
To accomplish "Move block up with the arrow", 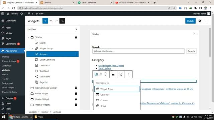I will click(x=106, y=73).
